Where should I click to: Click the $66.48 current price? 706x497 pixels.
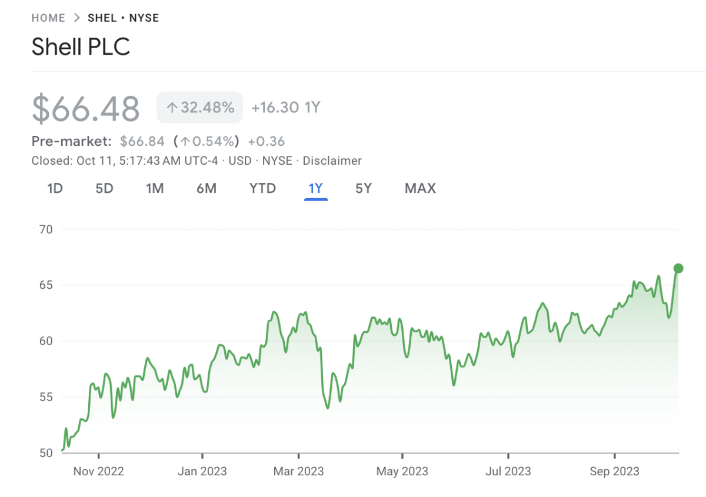coord(86,107)
